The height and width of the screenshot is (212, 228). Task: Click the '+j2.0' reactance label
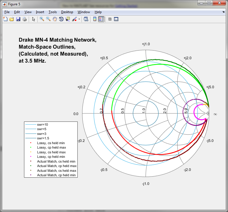[x=187, y=58]
